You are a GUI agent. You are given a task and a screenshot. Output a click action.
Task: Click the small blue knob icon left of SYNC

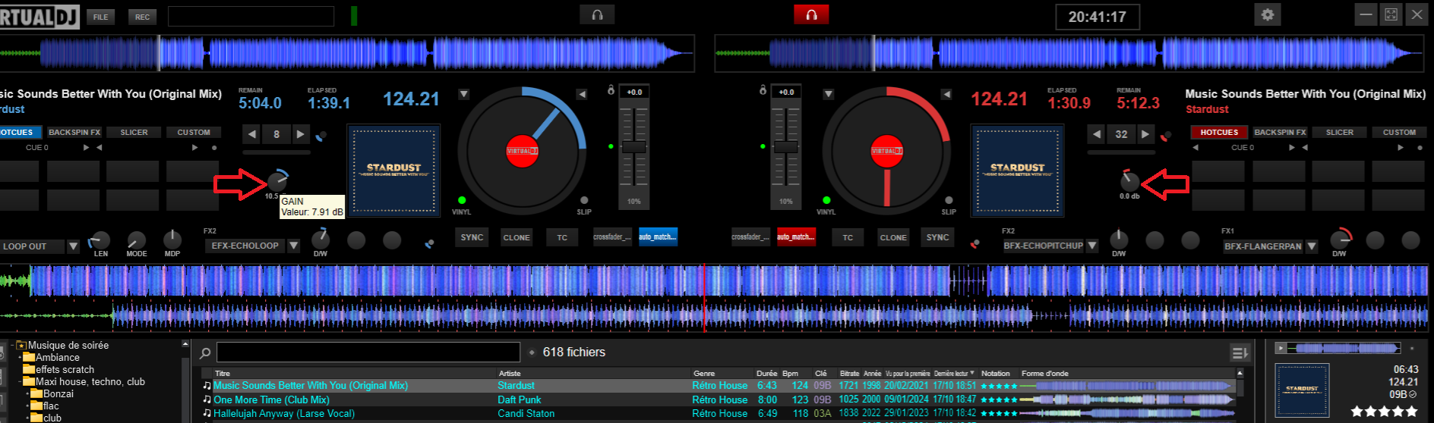(430, 243)
